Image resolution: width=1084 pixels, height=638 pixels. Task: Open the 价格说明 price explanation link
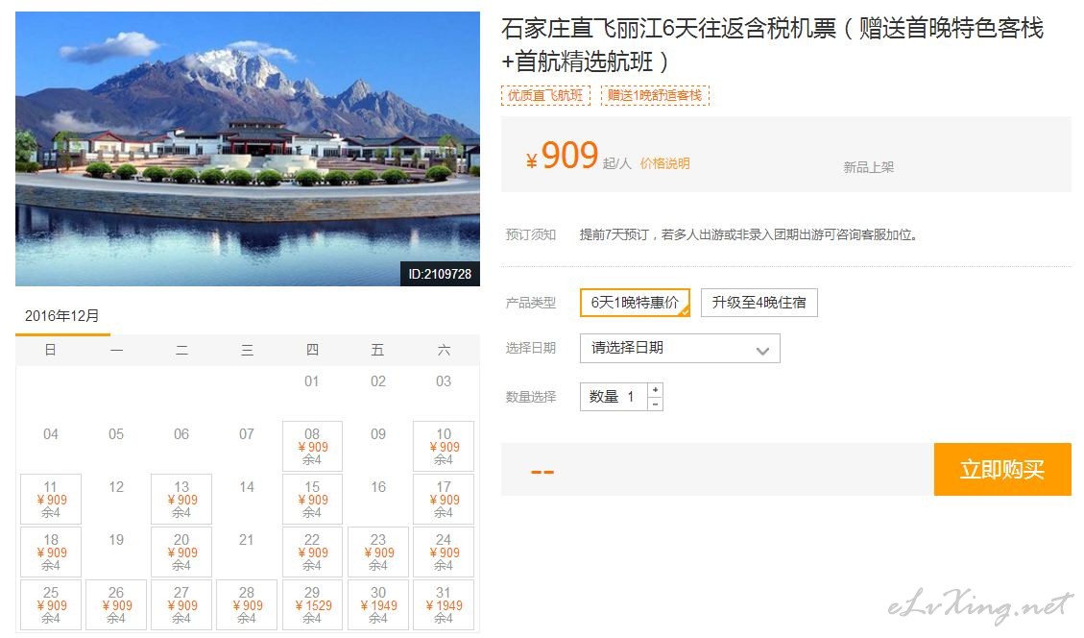coord(664,163)
